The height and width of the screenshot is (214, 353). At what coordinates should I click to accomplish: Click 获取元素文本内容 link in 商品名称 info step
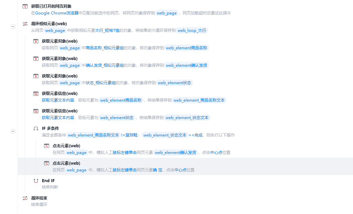coord(58,100)
